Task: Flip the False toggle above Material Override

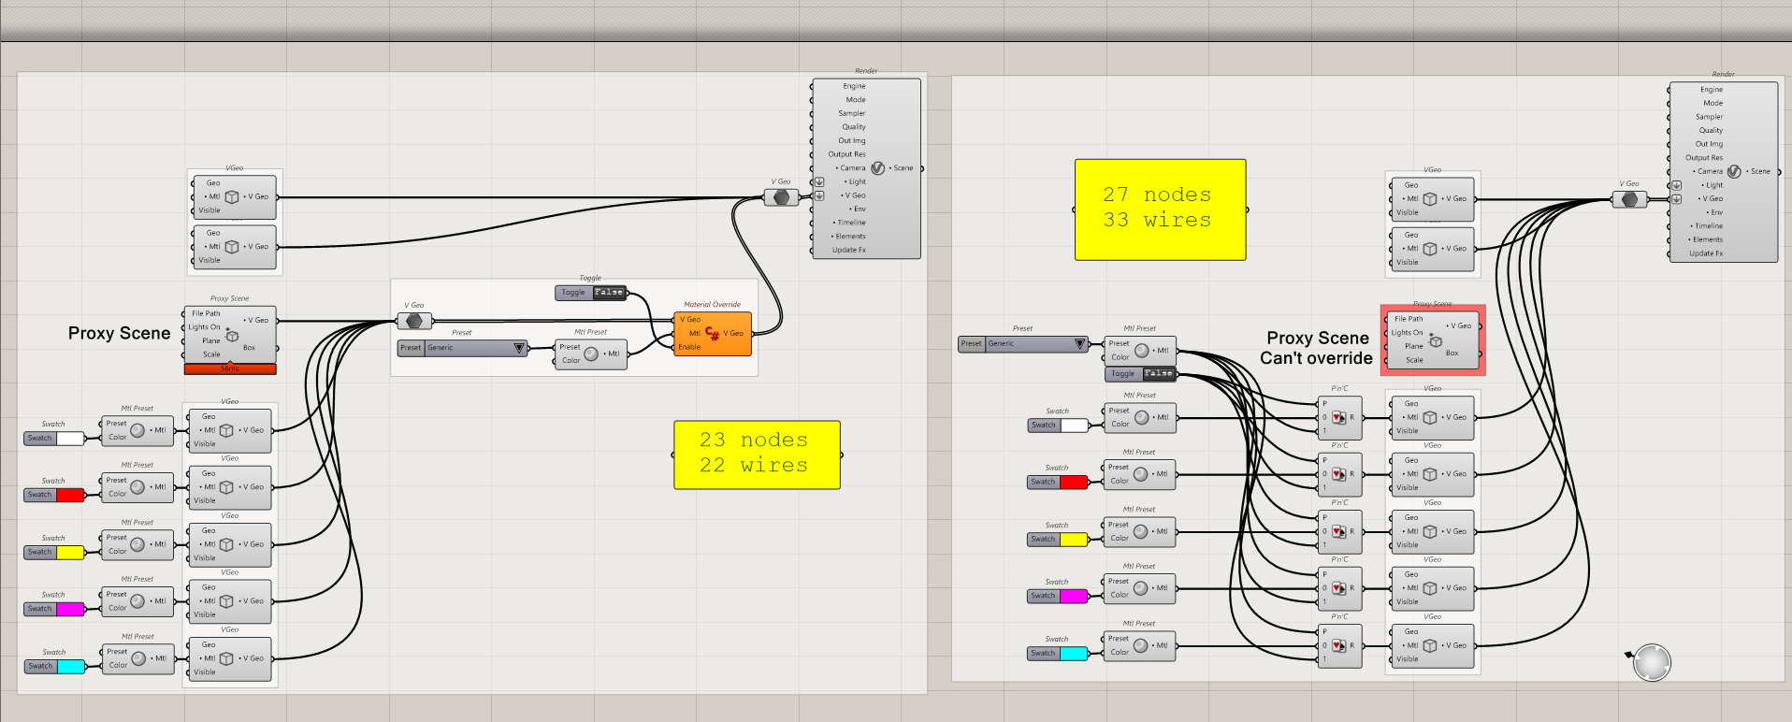Action: click(609, 293)
